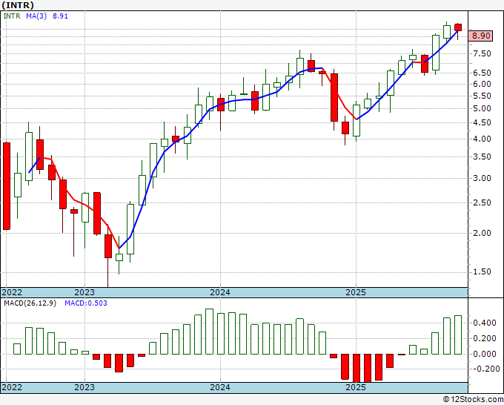
Task: Click the 5.50 price axis label
Action: pos(482,96)
